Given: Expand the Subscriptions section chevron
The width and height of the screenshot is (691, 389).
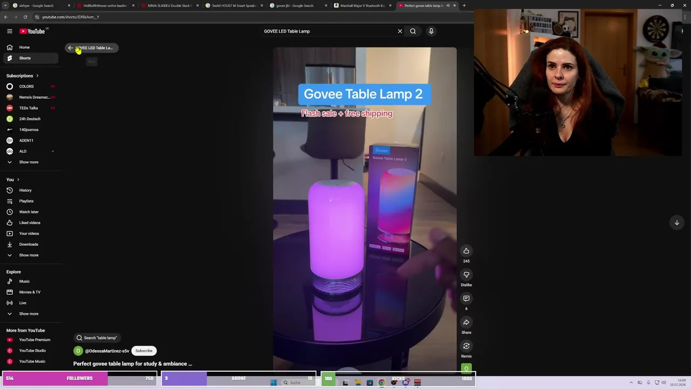Looking at the screenshot, I should point(37,76).
